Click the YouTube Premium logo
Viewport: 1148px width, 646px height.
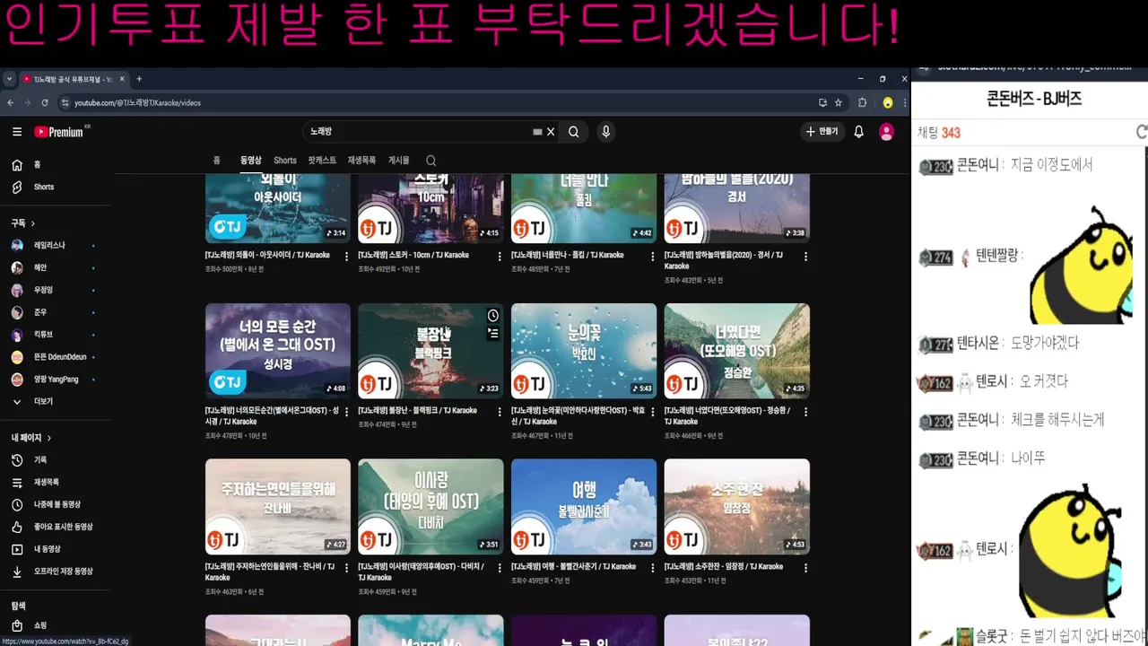click(59, 132)
